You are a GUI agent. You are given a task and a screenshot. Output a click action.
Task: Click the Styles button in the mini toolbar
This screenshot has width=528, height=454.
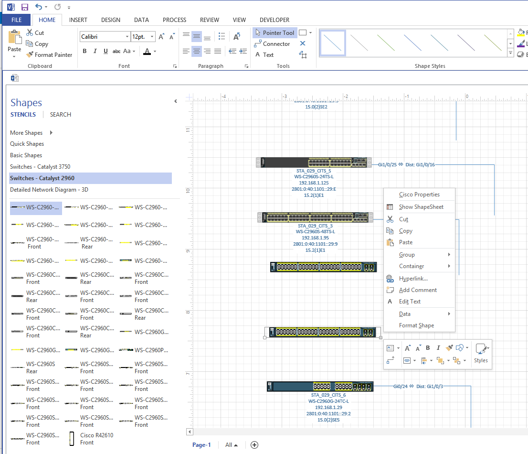click(x=481, y=353)
